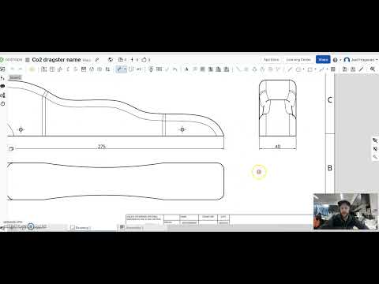Click the rectangle tool icon
379x284 pixels.
click(310, 69)
